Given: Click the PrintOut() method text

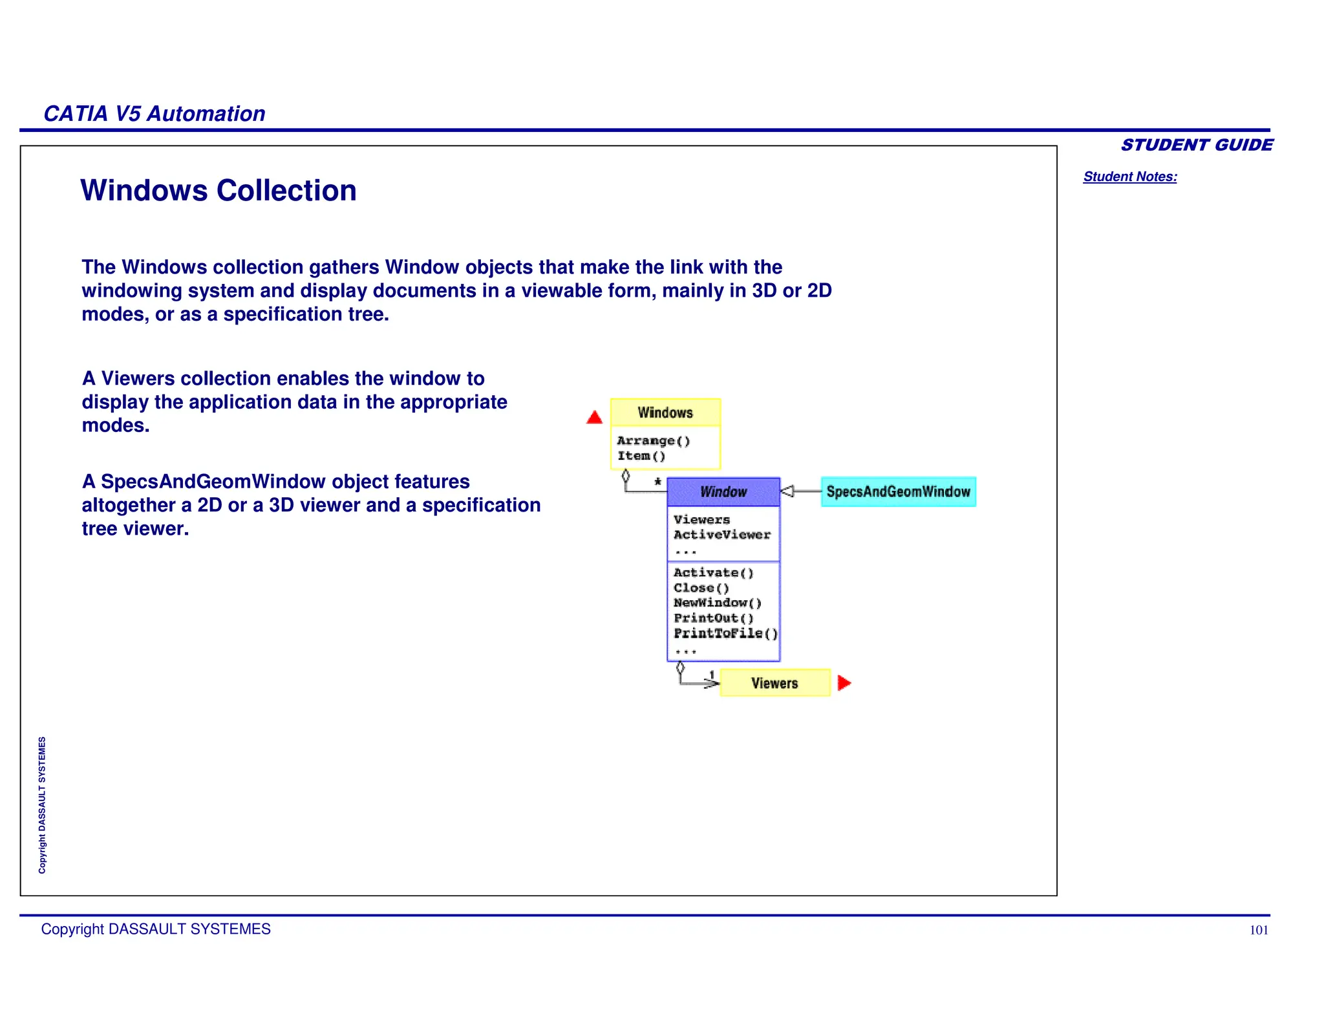Looking at the screenshot, I should coord(714,618).
